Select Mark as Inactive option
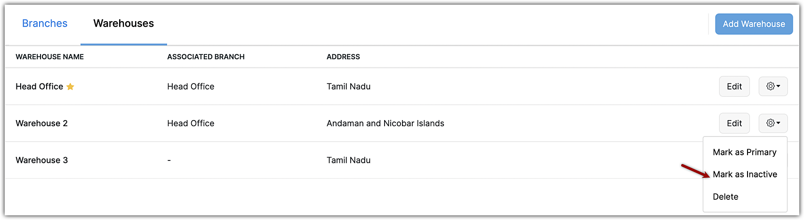This screenshot has width=804, height=220. (745, 174)
